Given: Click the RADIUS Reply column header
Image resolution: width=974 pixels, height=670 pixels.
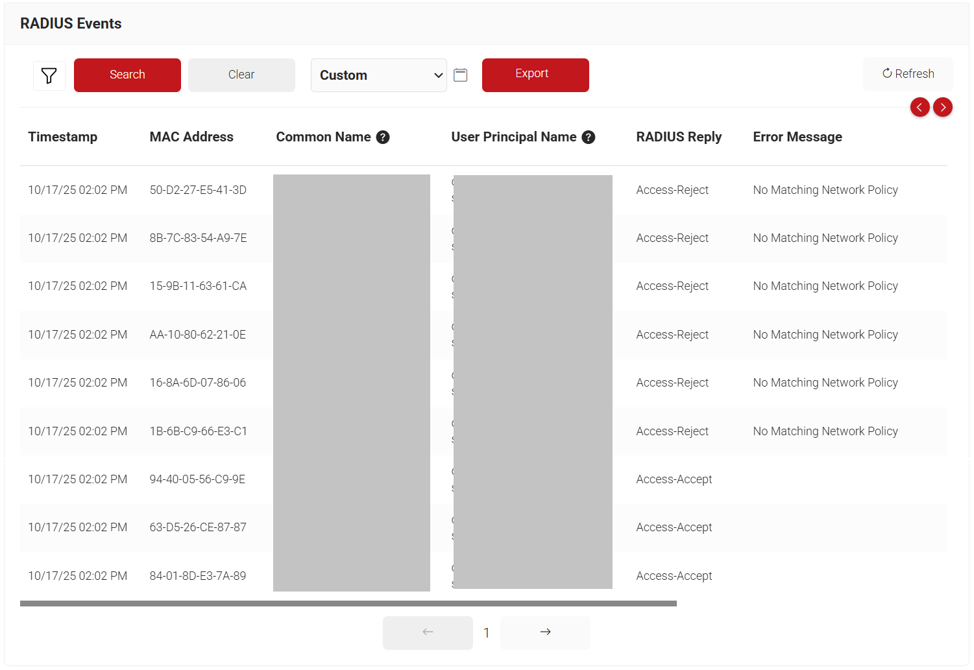Looking at the screenshot, I should pos(679,137).
